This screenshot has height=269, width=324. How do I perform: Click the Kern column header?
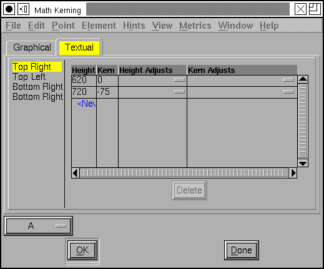coord(107,70)
